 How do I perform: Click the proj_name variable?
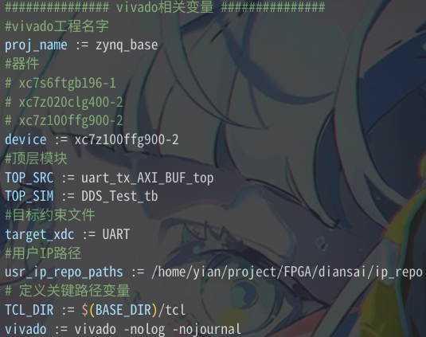coord(36,45)
